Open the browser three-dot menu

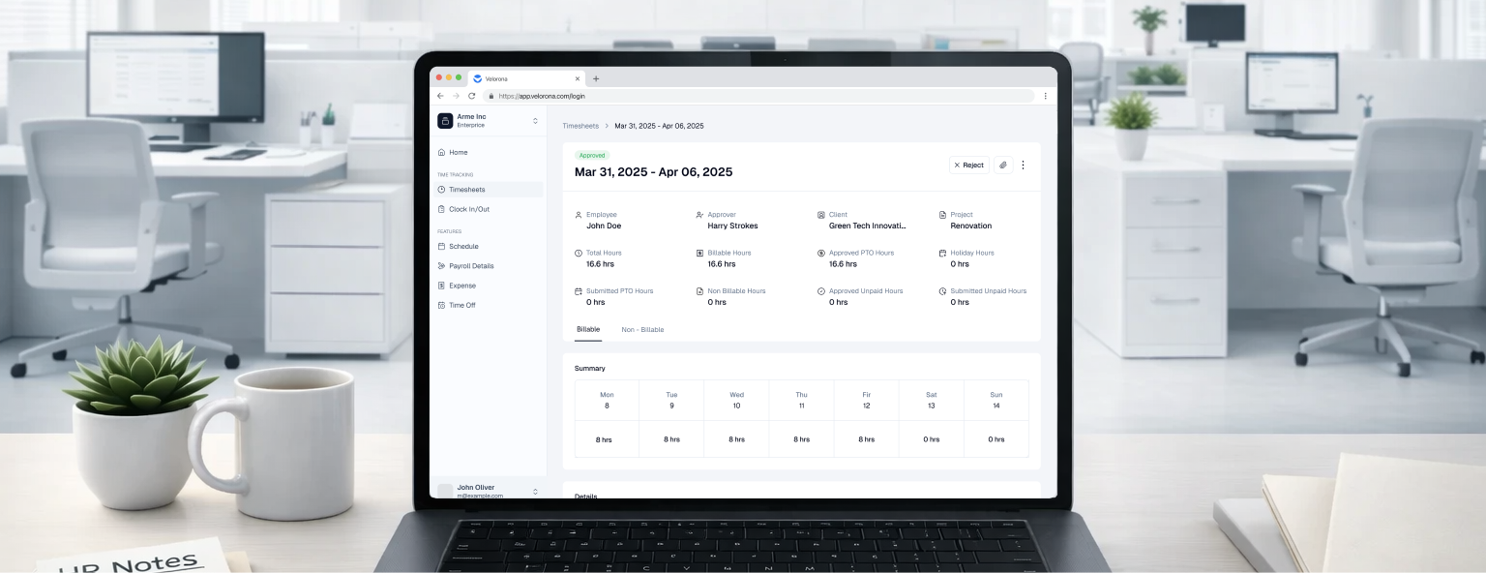(x=1045, y=96)
